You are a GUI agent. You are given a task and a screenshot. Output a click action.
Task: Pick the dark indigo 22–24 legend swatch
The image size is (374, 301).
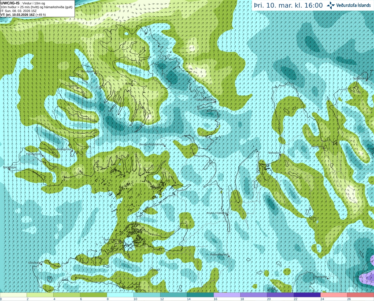(x=307, y=295)
